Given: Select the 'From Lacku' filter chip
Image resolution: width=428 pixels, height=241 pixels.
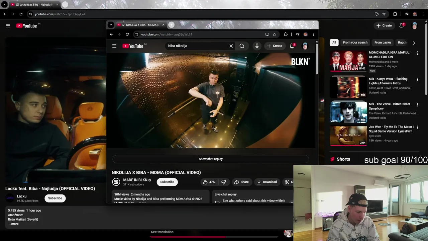Looking at the screenshot, I should coord(383,43).
